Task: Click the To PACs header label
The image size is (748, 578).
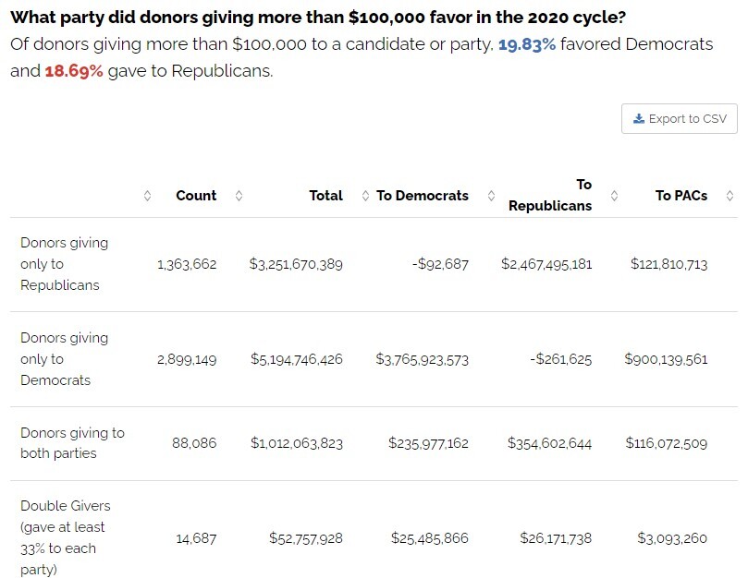Action: tap(681, 196)
